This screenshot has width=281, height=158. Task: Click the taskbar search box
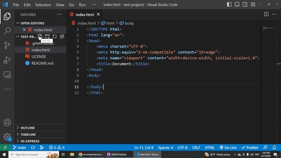click(x=34, y=154)
